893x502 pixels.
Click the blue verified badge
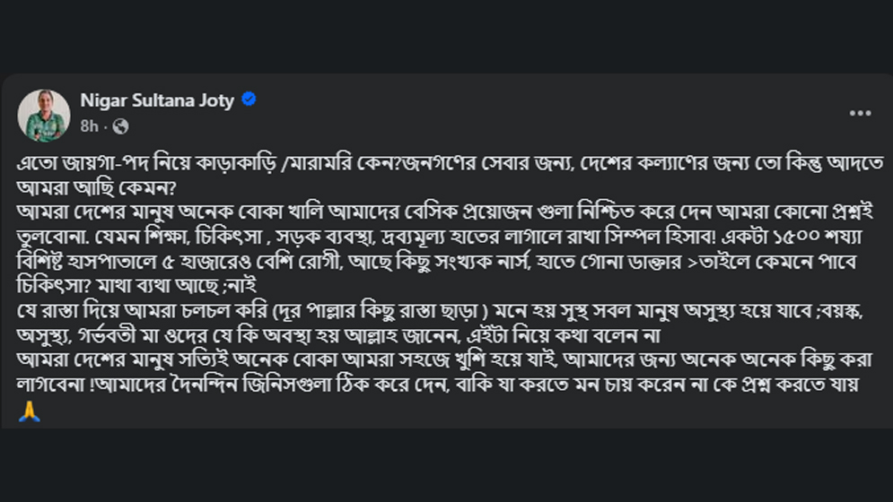click(x=250, y=100)
